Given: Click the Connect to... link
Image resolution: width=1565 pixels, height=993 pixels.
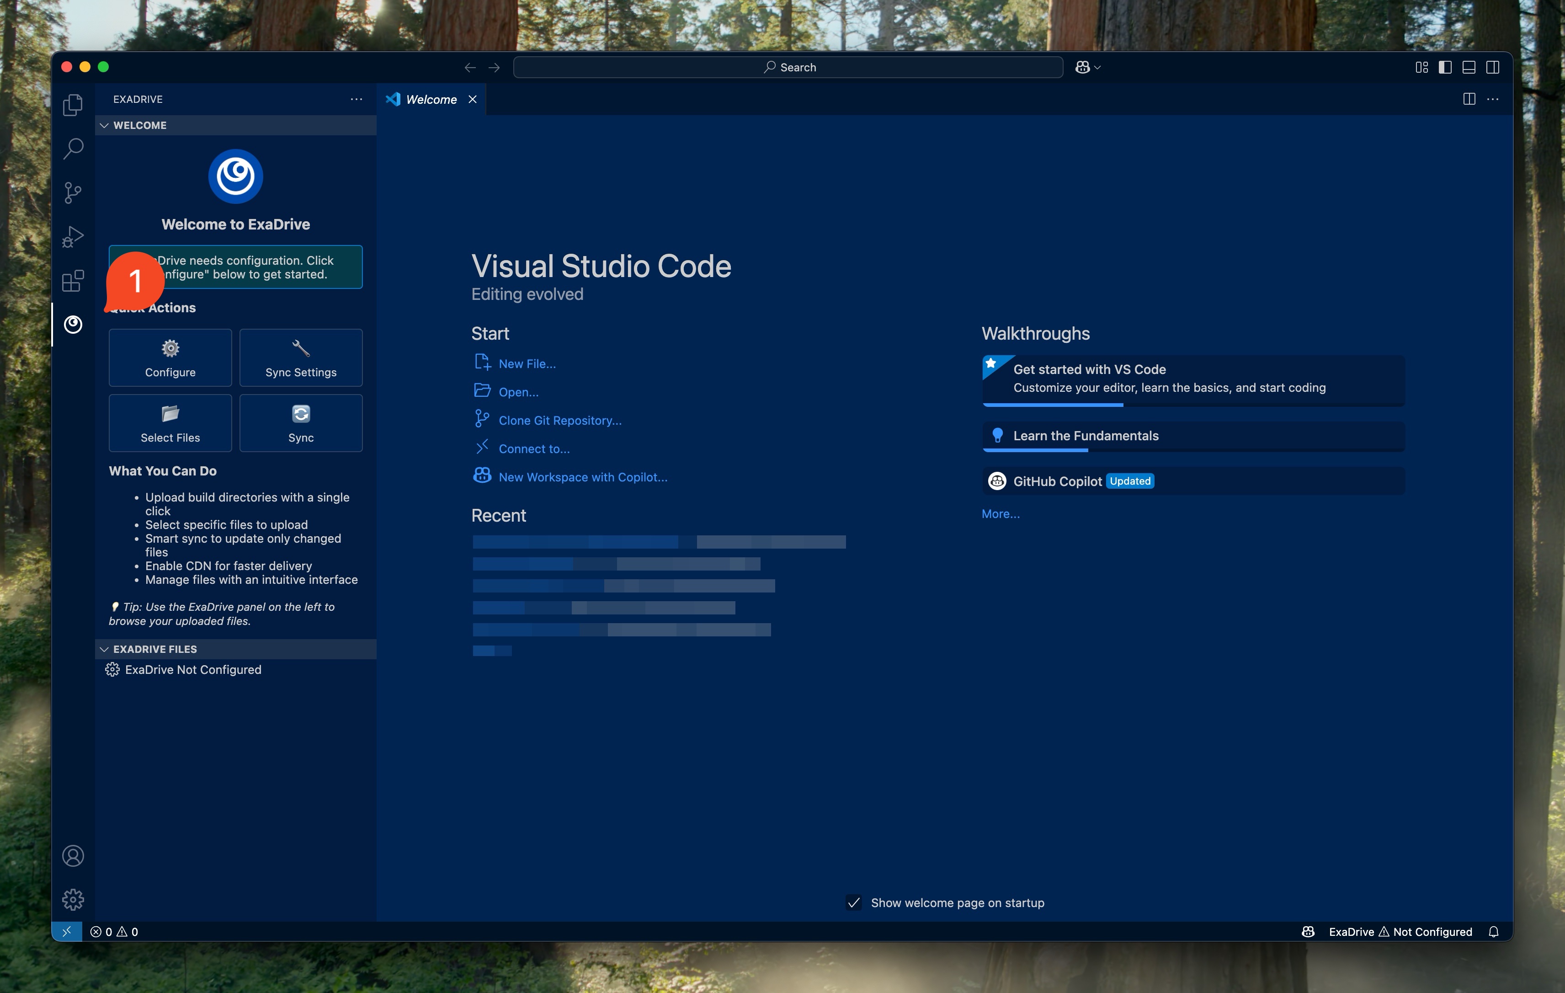Looking at the screenshot, I should (534, 449).
